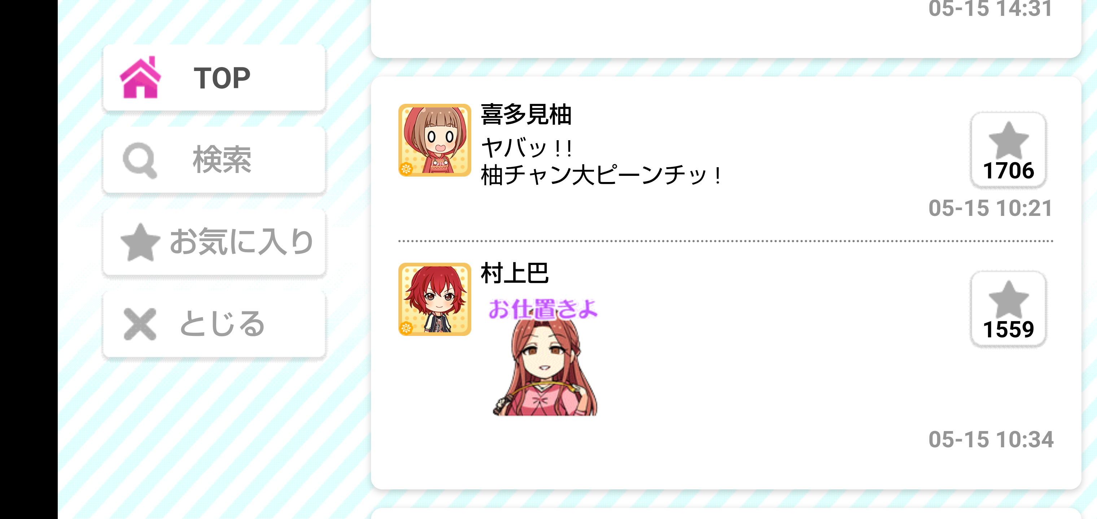Open 村上巴's red-haired avatar thumbnail
This screenshot has height=519, width=1097.
coord(435,299)
